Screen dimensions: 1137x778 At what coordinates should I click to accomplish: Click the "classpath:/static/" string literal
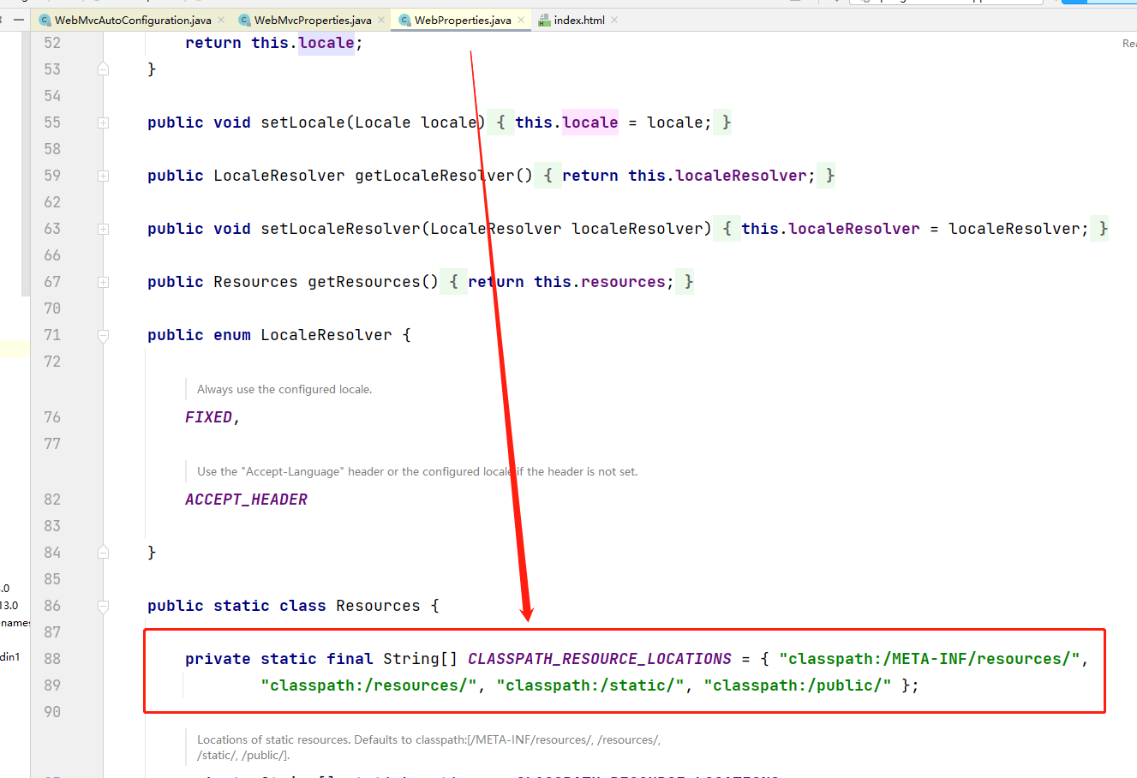[x=590, y=685]
